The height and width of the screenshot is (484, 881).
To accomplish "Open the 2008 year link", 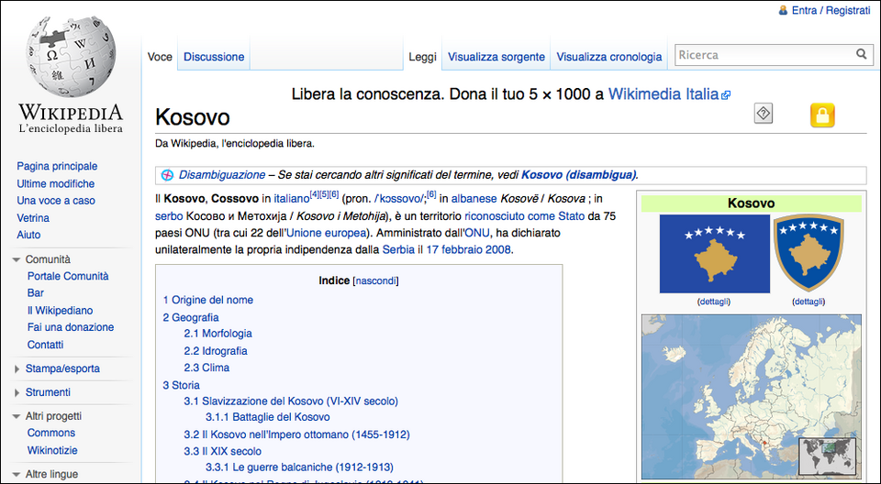I will pos(497,250).
